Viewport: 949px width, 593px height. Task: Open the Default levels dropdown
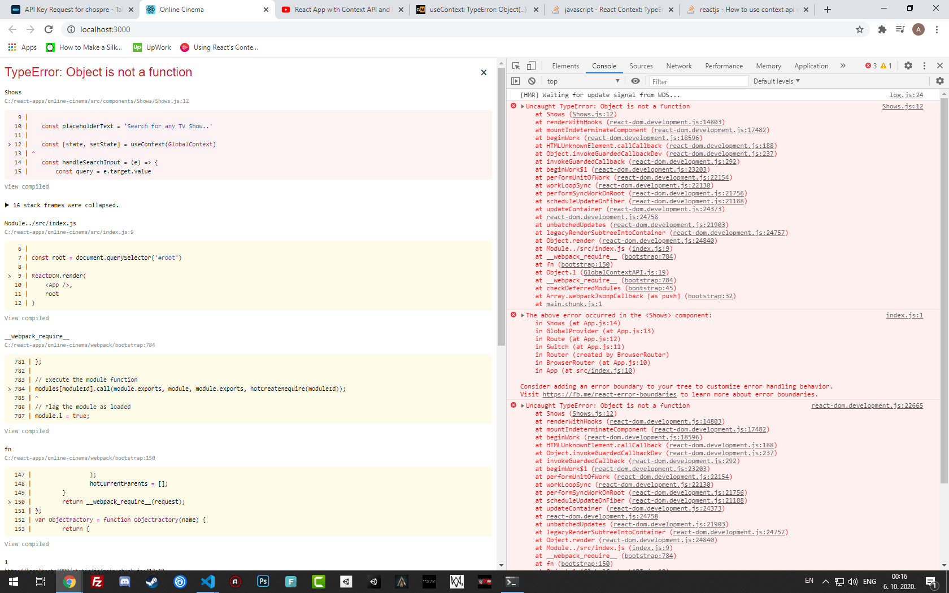point(776,81)
